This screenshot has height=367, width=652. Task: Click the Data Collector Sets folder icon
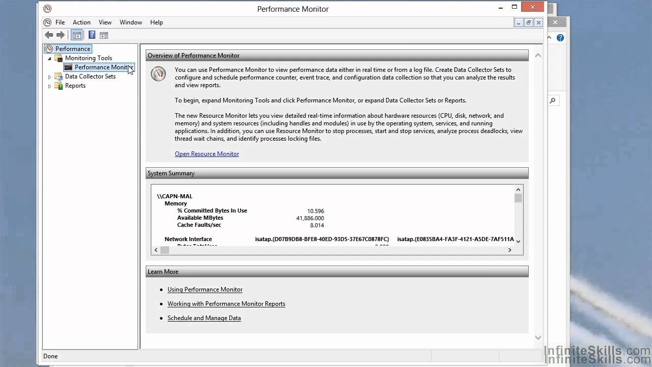[x=59, y=76]
